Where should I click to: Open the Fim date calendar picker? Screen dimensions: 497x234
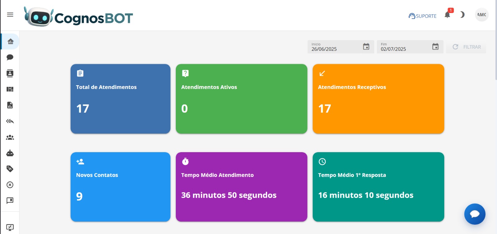pyautogui.click(x=435, y=47)
